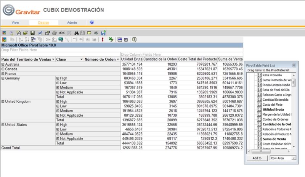Select Cantidad Extendida field
This screenshot has width=305, height=177.
(x=275, y=100)
